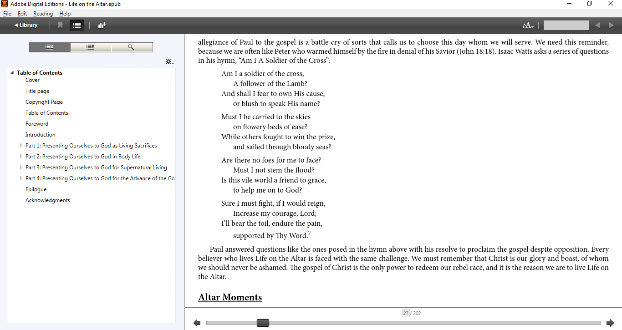Switch to search panel tab
622x330 pixels.
click(132, 47)
